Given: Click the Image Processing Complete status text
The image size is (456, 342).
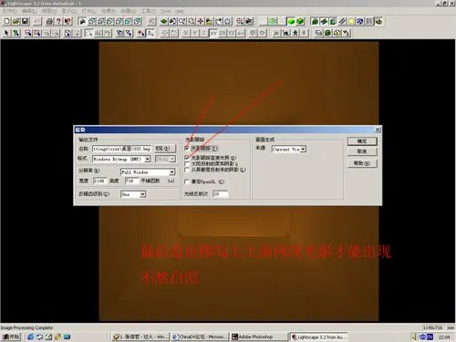Looking at the screenshot, I should [x=26, y=327].
